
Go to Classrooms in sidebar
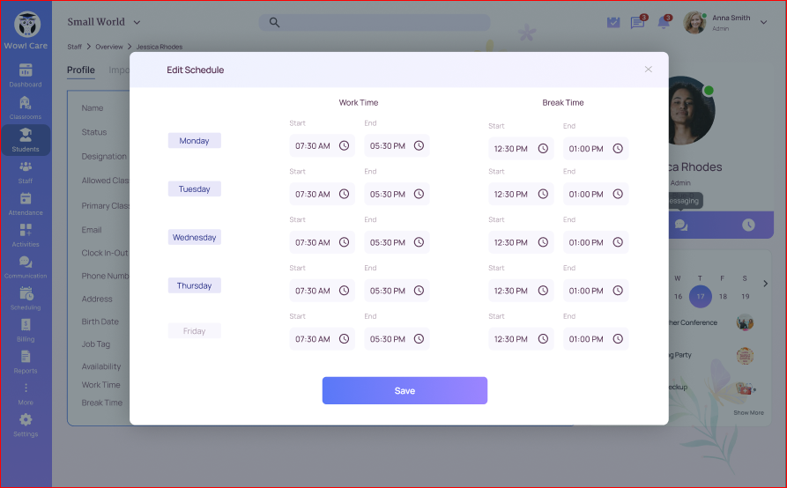pos(26,107)
